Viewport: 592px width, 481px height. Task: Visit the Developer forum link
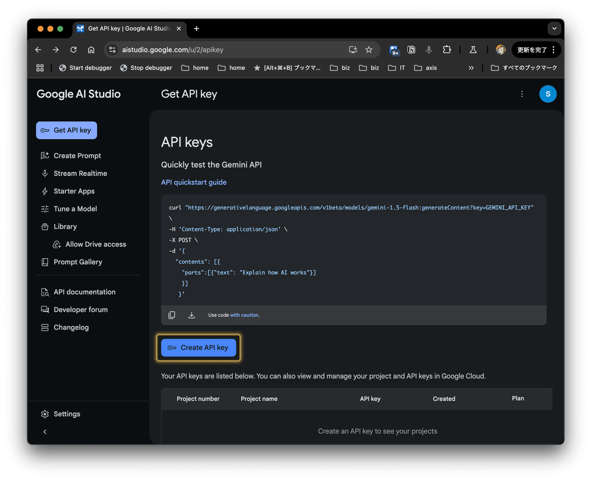click(74, 309)
